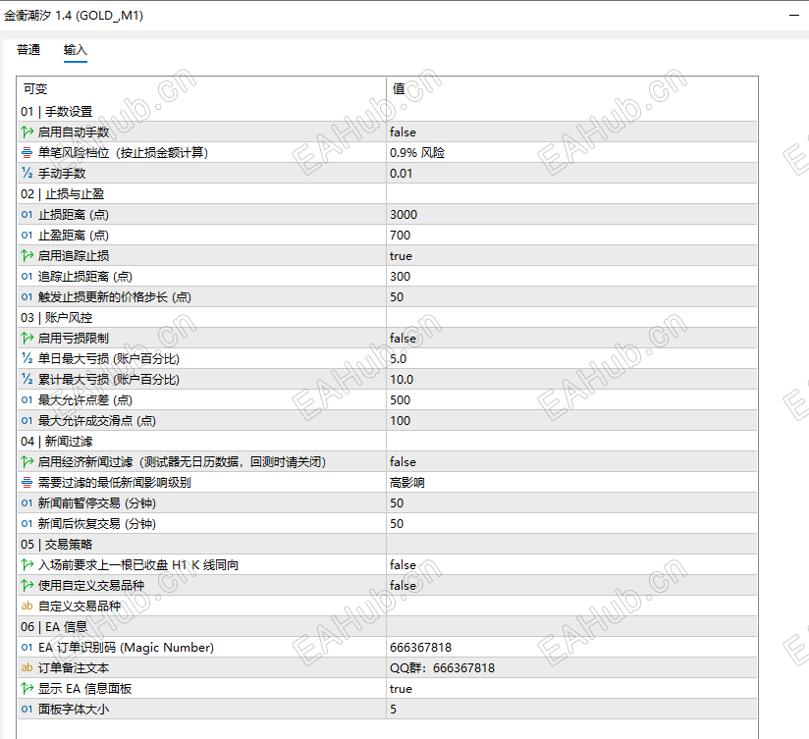Click the arrow icon beside 启用亏损限制
809x739 pixels.
pyautogui.click(x=27, y=339)
